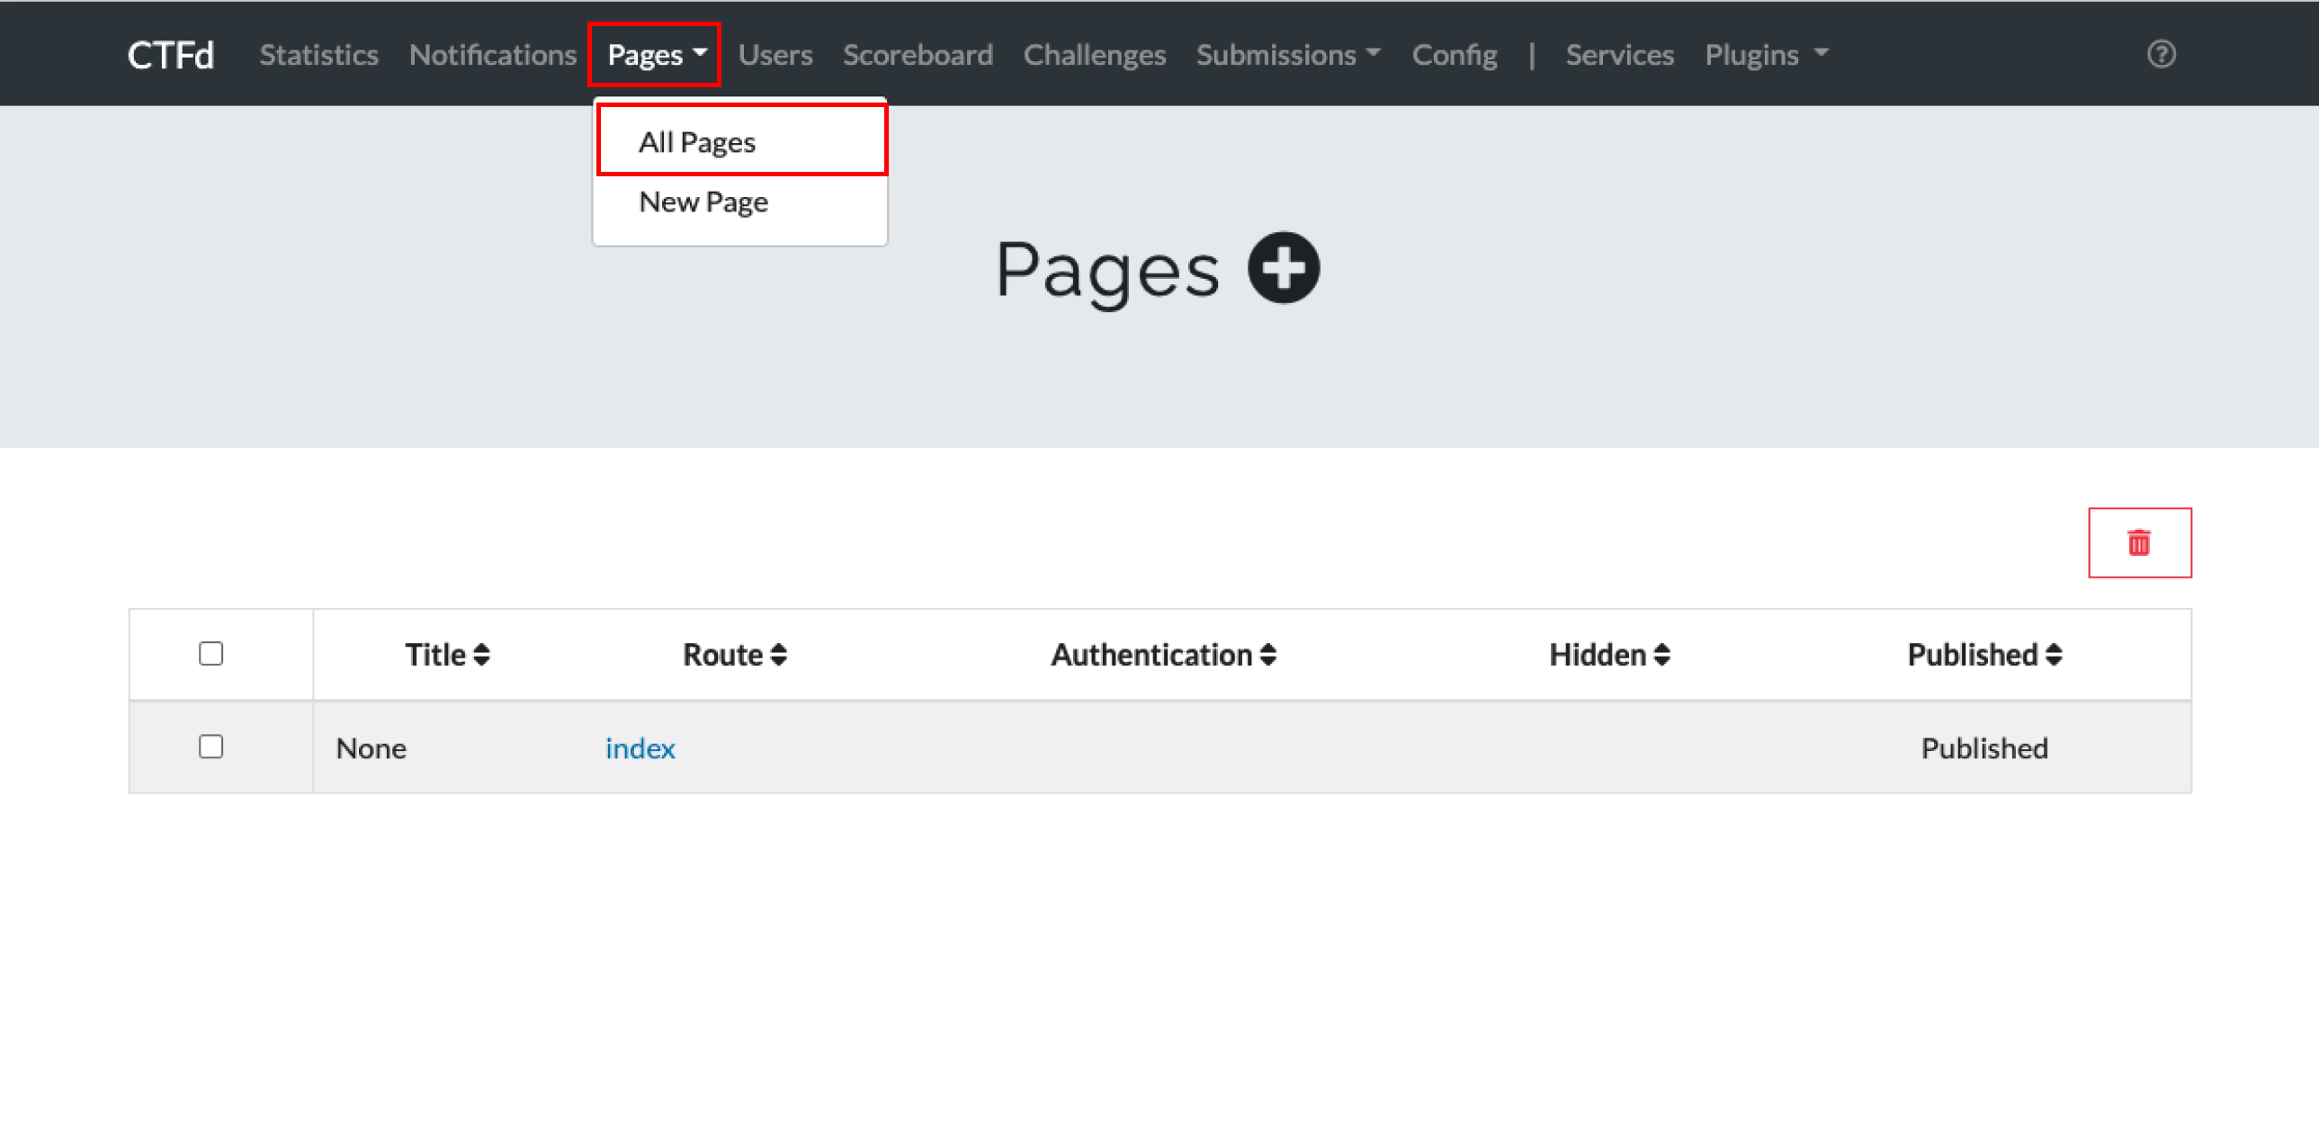Sort by Published column arrows
Viewport: 2319px width, 1128px height.
click(x=2054, y=655)
